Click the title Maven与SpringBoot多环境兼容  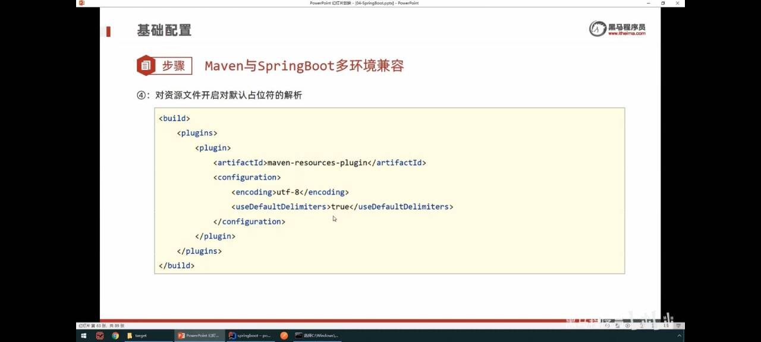(x=304, y=66)
